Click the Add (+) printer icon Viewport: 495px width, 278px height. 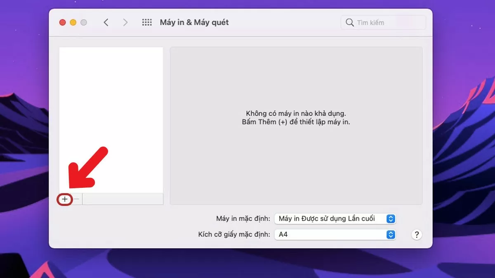click(65, 199)
